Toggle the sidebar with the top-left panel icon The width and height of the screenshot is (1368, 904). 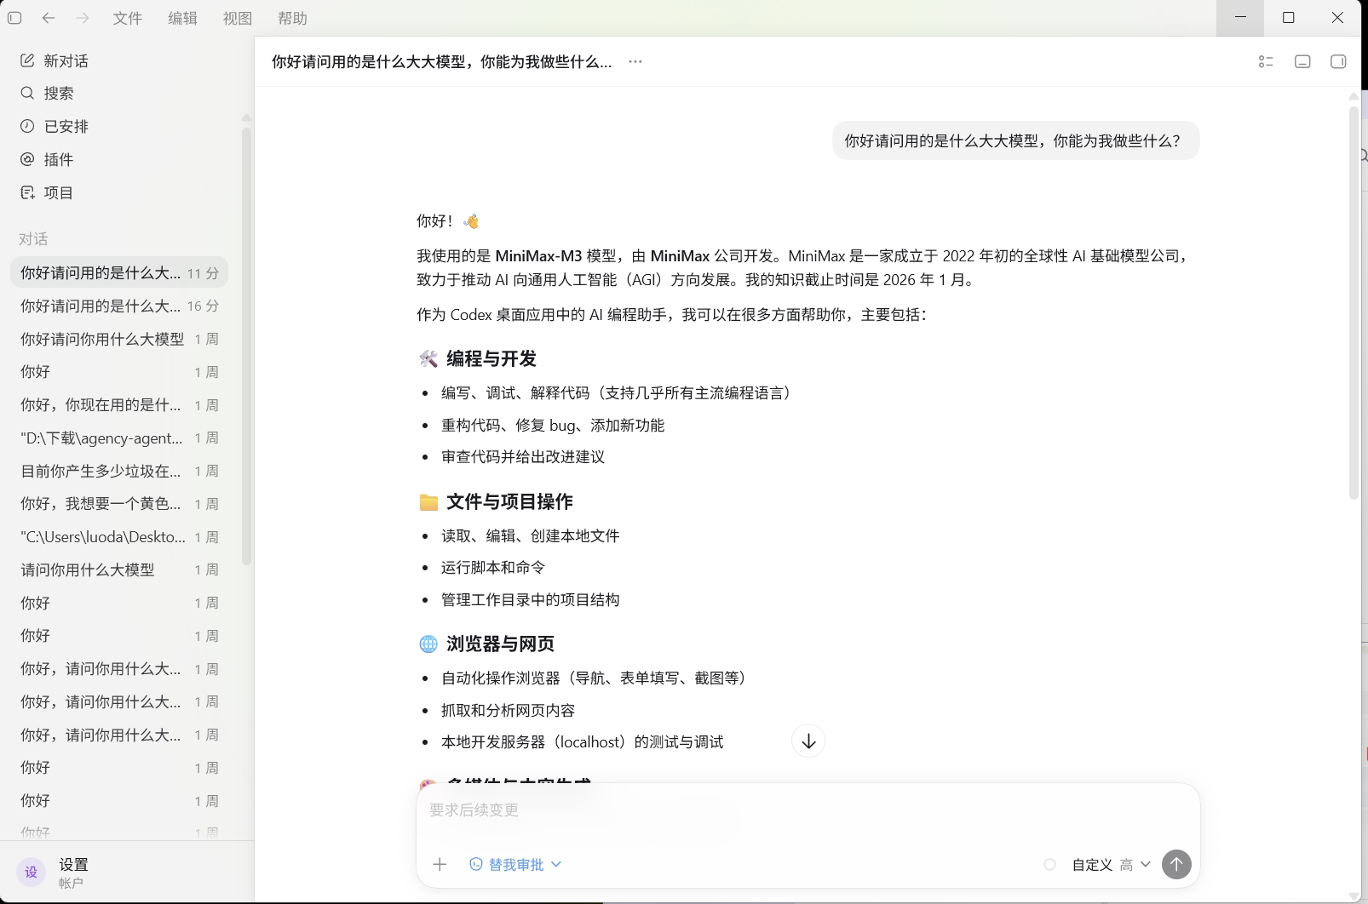[14, 18]
